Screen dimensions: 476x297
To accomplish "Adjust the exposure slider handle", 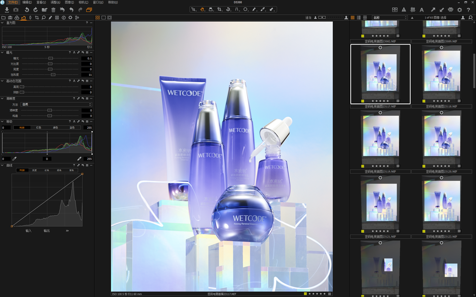I will point(51,58).
